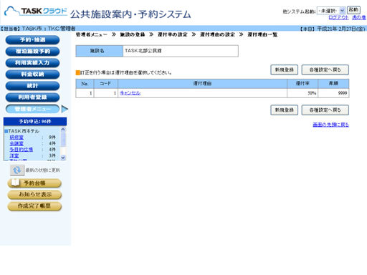Click the 予約申込:96件 panel header
Screen dimensions: 367x275
pos(35,122)
